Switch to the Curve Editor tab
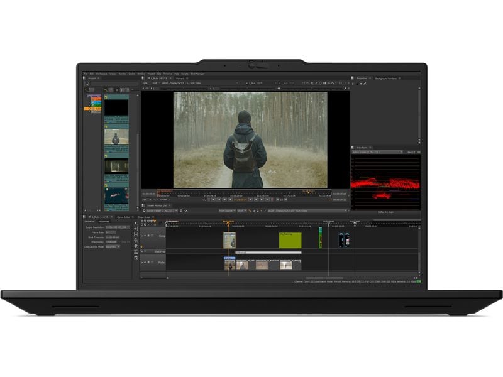503x377 pixels. click(123, 217)
